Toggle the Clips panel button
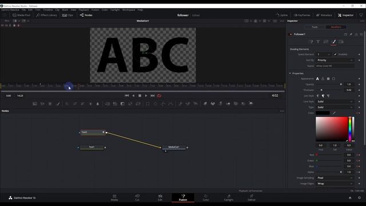Screen dimensions: 366x206 pos(67,15)
